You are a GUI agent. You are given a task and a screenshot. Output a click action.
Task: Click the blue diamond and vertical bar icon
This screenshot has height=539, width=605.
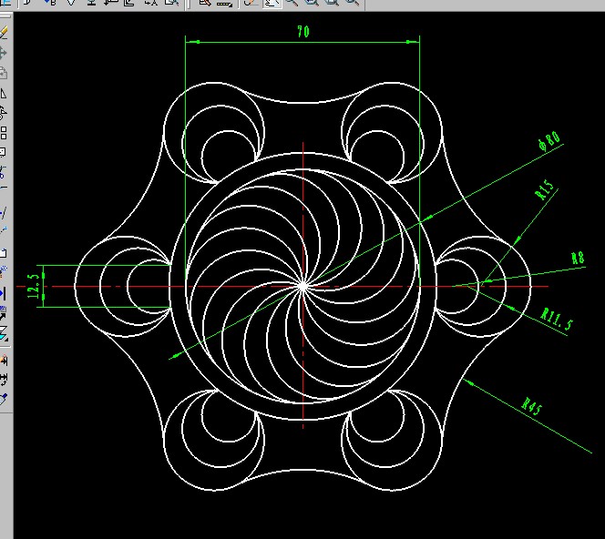point(3,294)
